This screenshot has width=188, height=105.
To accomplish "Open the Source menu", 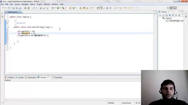I will click(x=17, y=4).
